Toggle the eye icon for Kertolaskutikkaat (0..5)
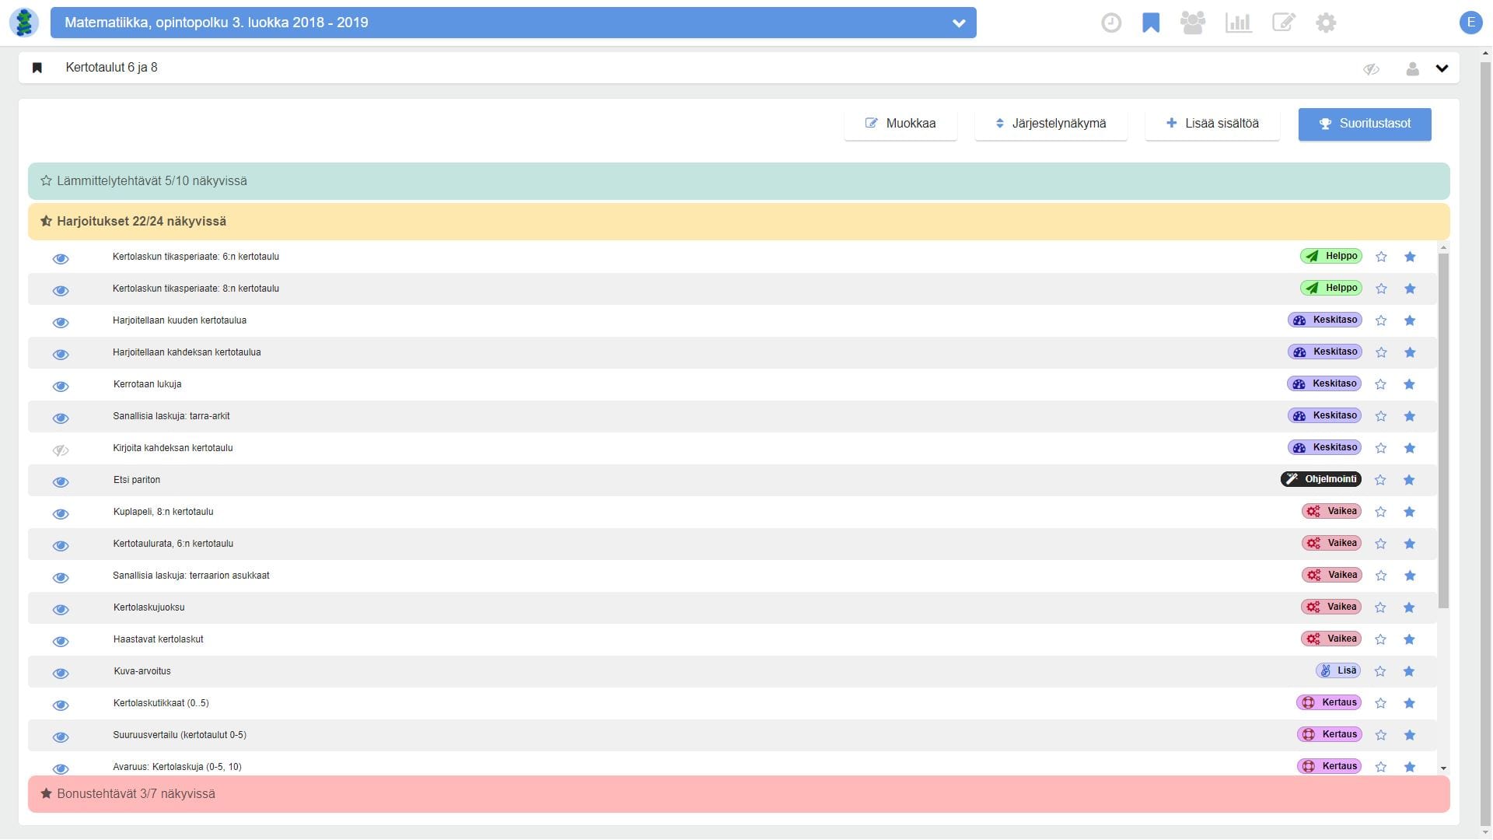The height and width of the screenshot is (840, 1493). pos(61,705)
